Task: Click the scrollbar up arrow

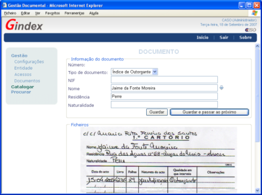Action: point(257,46)
